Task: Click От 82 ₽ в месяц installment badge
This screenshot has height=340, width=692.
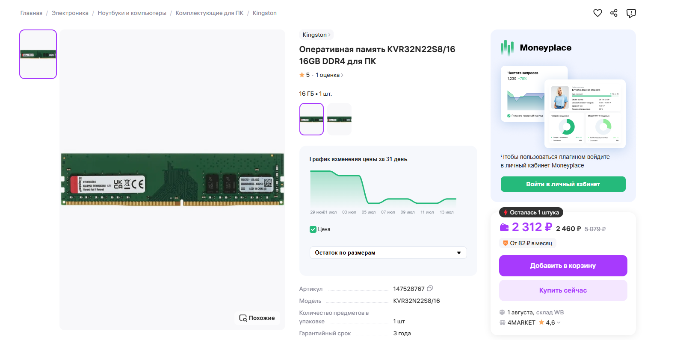Action: point(527,243)
